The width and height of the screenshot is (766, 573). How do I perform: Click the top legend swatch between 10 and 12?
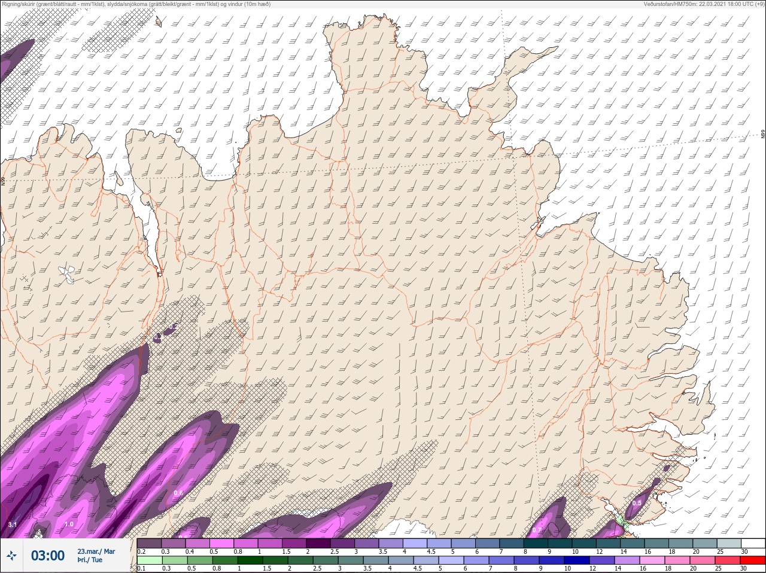tap(584, 543)
